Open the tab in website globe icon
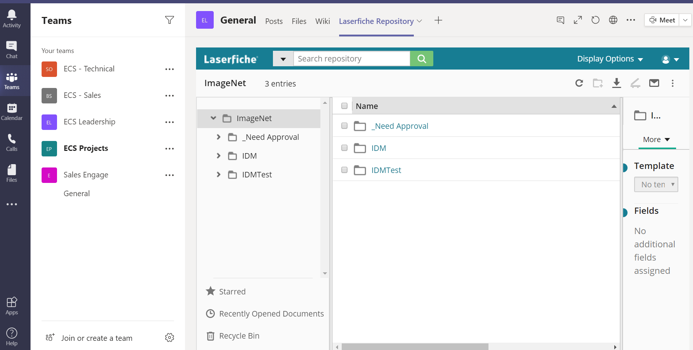Viewport: 693px width, 350px height. 613,20
